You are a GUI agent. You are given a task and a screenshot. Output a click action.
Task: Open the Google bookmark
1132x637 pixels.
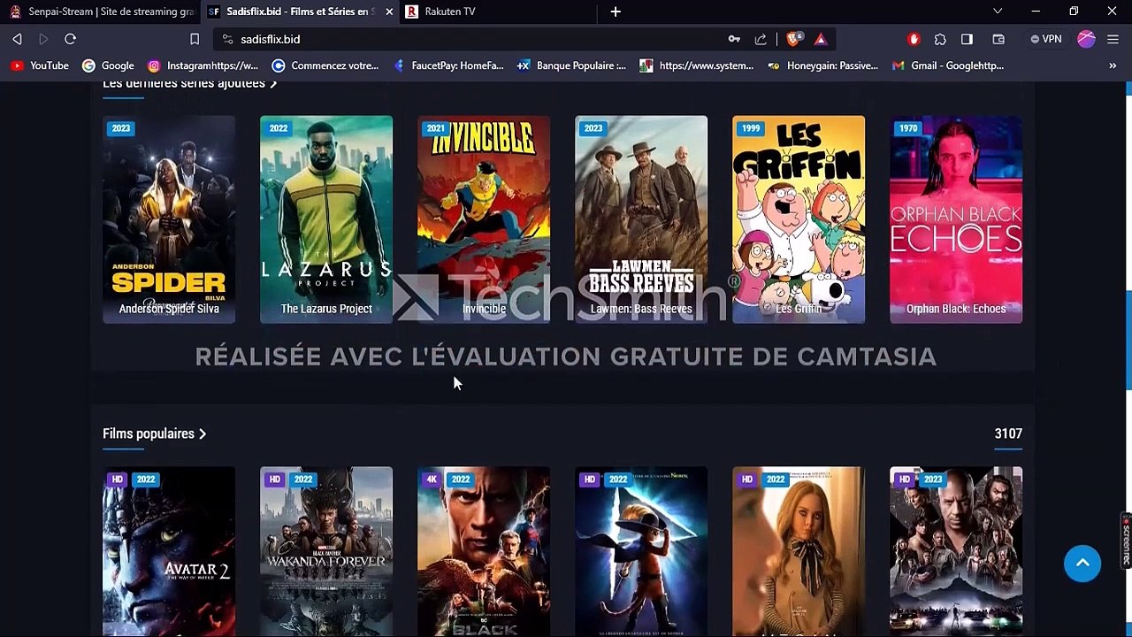pos(108,65)
